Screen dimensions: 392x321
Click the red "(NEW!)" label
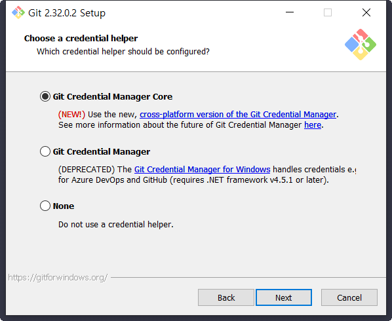71,115
